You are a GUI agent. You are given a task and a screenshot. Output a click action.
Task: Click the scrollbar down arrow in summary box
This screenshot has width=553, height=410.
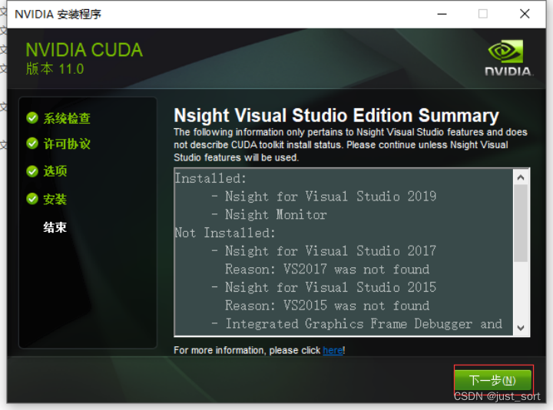521,328
